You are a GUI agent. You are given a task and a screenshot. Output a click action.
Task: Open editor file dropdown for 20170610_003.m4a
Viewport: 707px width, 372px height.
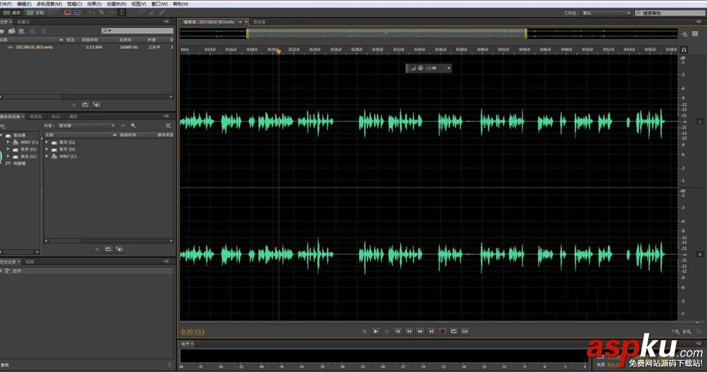pyautogui.click(x=240, y=22)
